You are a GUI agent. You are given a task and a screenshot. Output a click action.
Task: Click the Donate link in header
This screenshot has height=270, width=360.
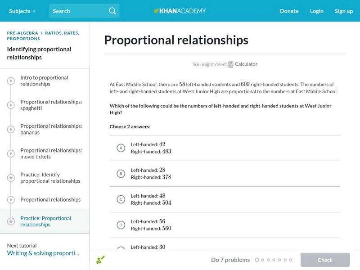click(x=289, y=11)
